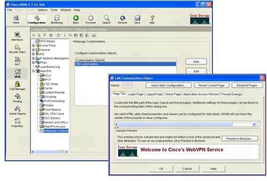Open the File menu
Viewport: 267px width, 181px height.
(x=9, y=10)
